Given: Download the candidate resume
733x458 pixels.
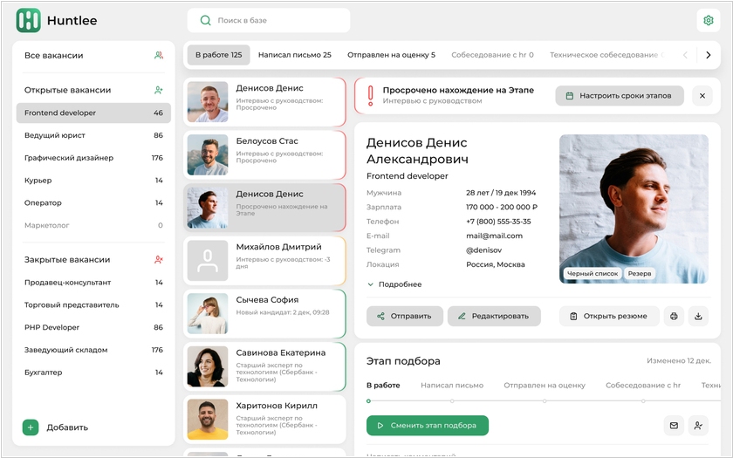Looking at the screenshot, I should (x=698, y=317).
